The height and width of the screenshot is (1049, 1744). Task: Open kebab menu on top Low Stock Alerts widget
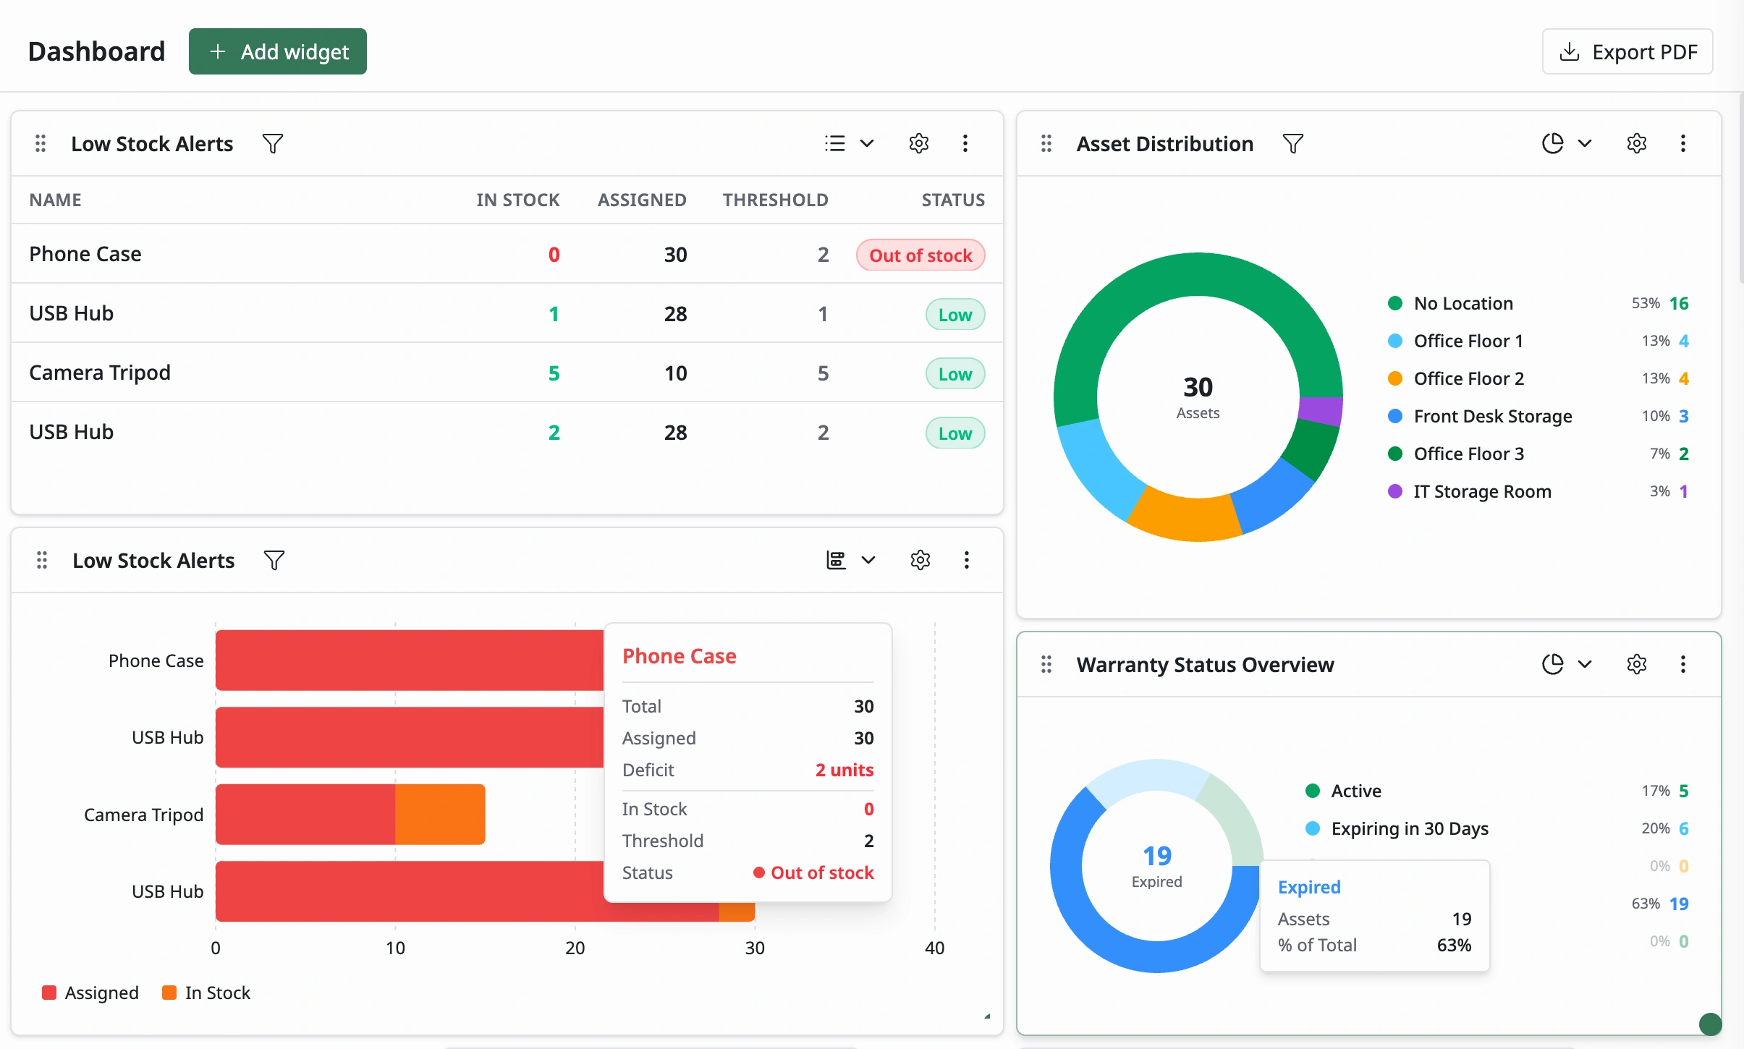pos(965,143)
